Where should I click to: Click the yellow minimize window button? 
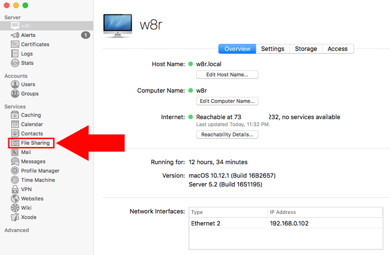[x=16, y=5]
